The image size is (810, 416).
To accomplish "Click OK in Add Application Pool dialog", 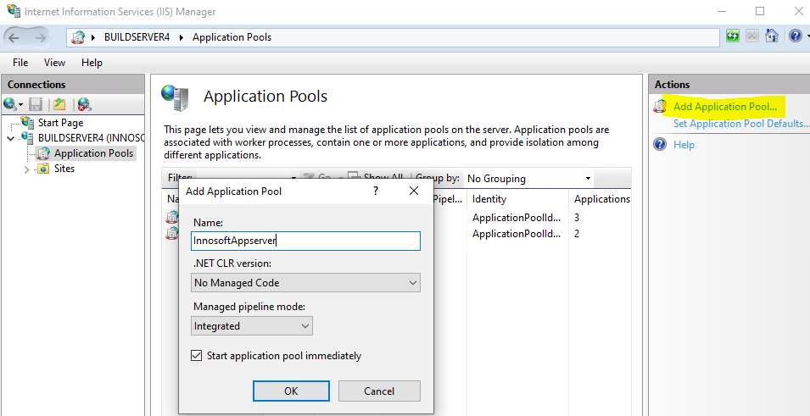I will click(x=291, y=391).
